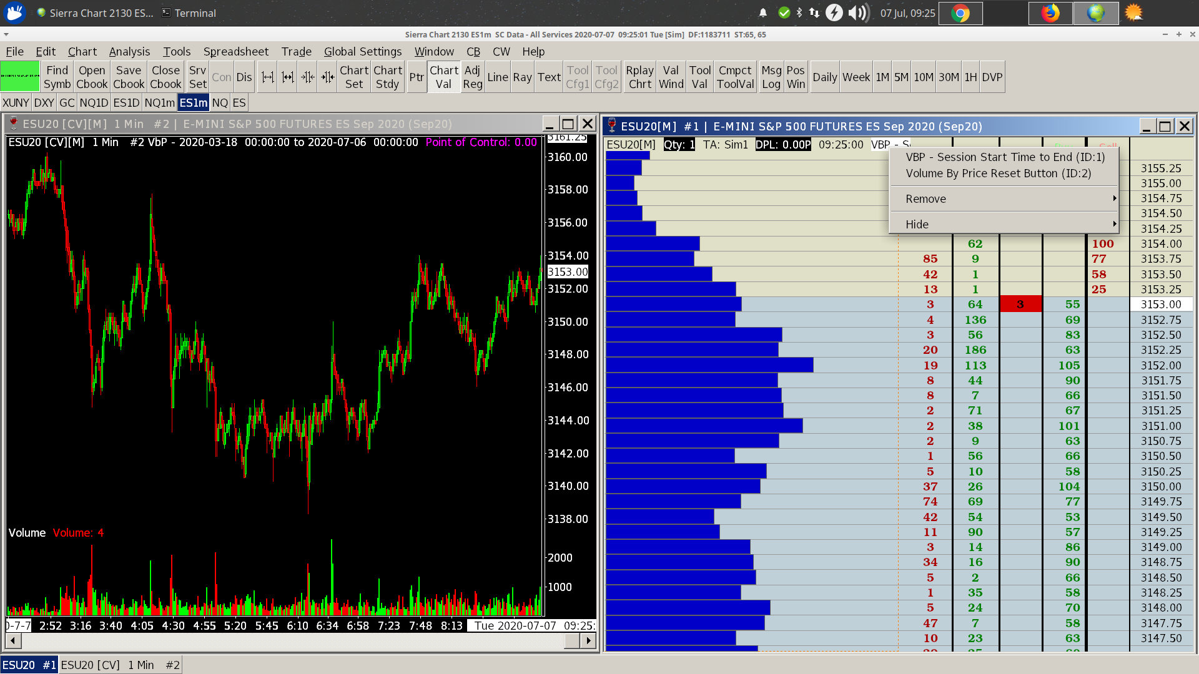1199x674 pixels.
Task: Click the green connection status indicator
Action: (x=20, y=77)
